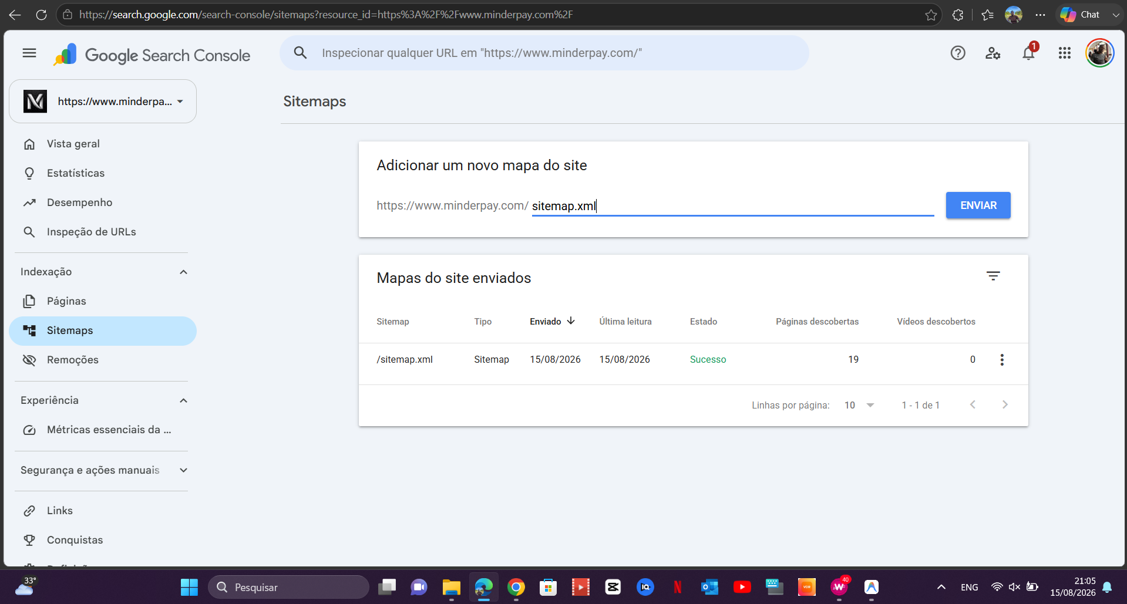Open Google Chrome from the taskbar
This screenshot has width=1127, height=604.
(x=516, y=587)
